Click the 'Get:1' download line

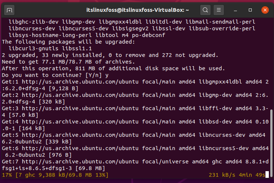[x=135, y=85]
